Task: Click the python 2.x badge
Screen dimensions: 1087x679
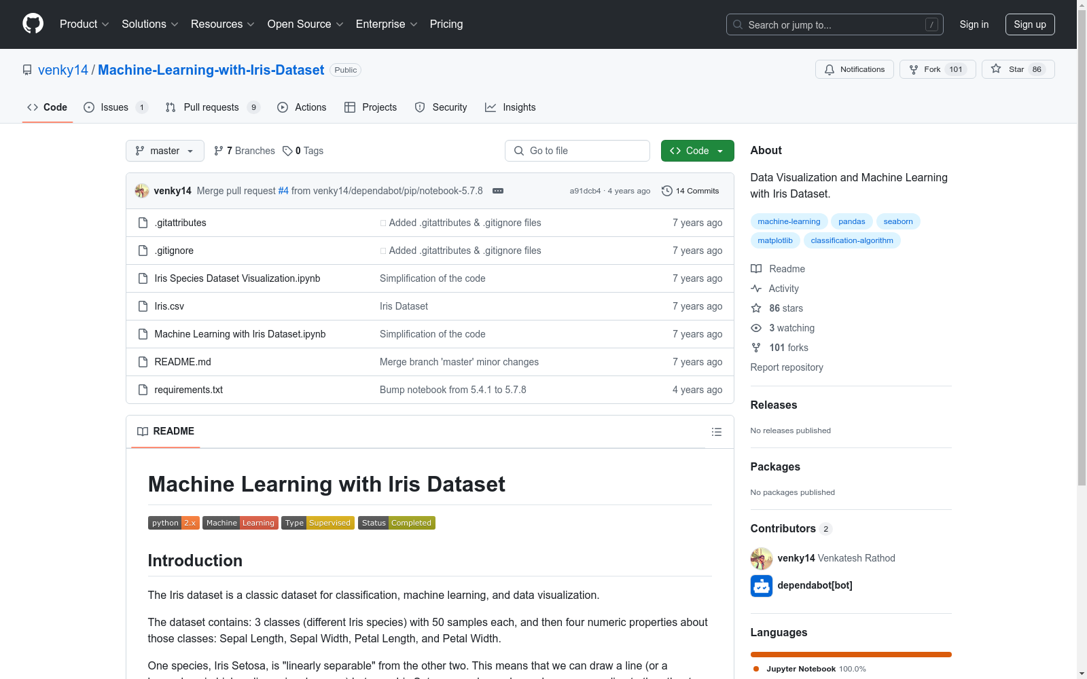Action: tap(173, 523)
